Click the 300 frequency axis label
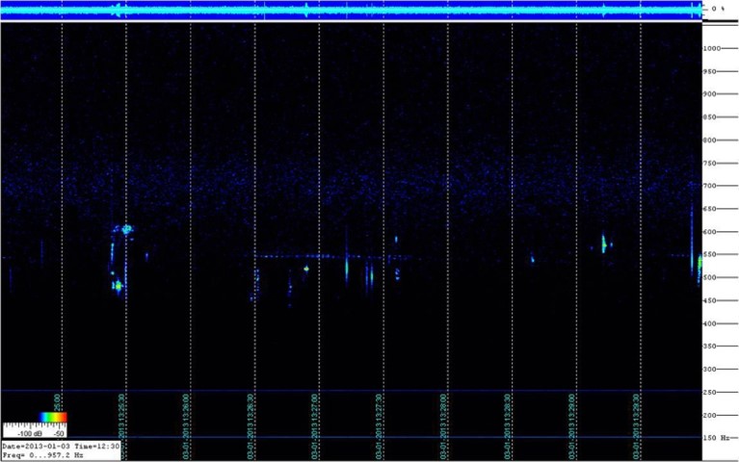Viewport: 739px width, 462px height. tap(710, 370)
